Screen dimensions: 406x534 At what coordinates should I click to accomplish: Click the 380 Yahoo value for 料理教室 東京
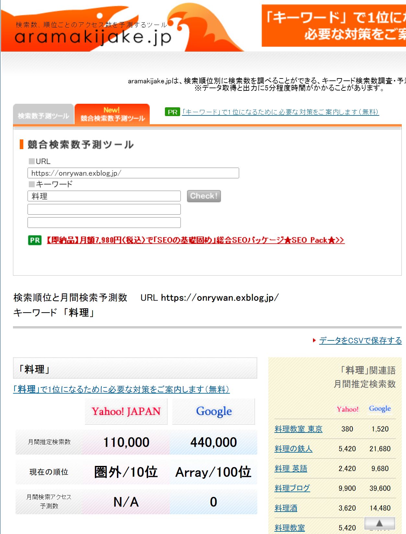[347, 429]
